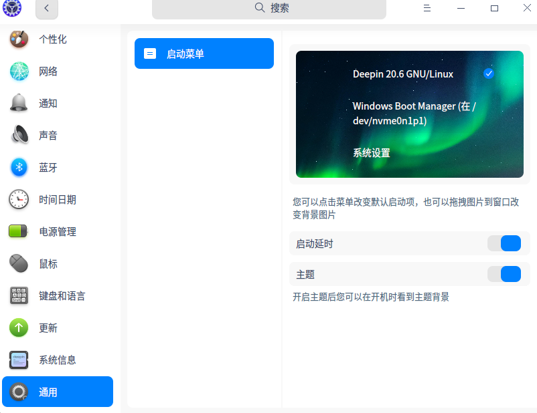Open the Bluetooth icon
The image size is (537, 413).
pos(19,167)
